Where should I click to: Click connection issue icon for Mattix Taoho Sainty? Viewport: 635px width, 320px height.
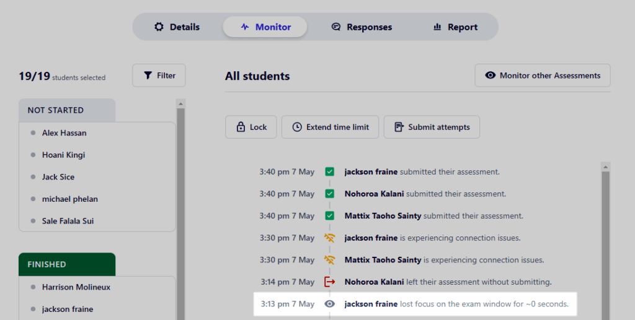pos(330,260)
